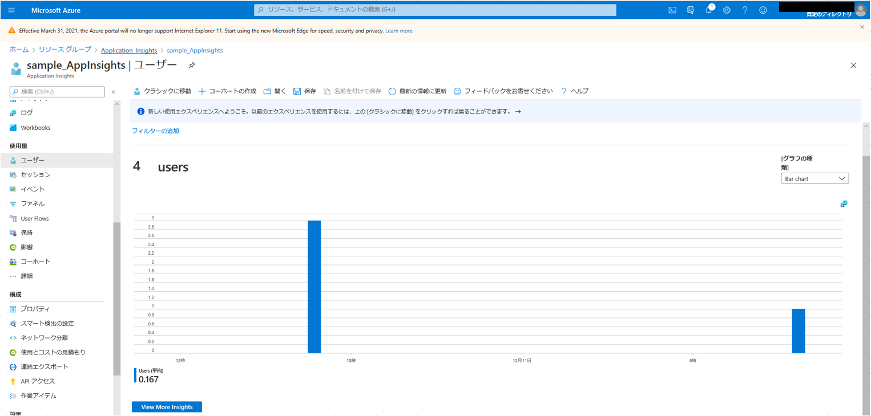Go to Application_Insights breadcrumb
871x416 pixels.
[129, 50]
